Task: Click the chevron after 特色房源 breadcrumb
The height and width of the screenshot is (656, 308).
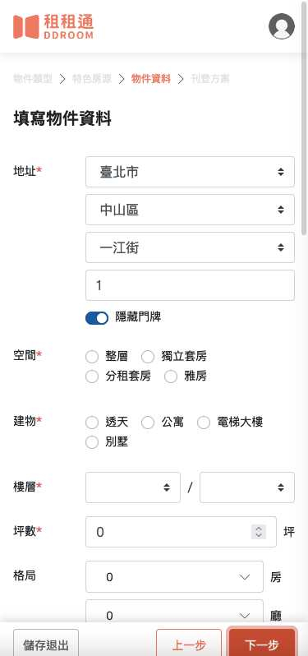Action: tap(122, 79)
